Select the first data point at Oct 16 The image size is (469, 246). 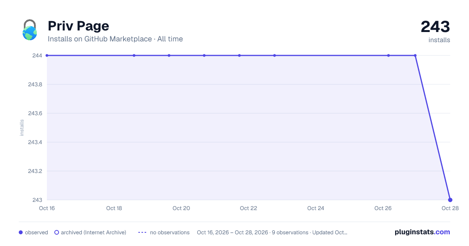pos(47,55)
